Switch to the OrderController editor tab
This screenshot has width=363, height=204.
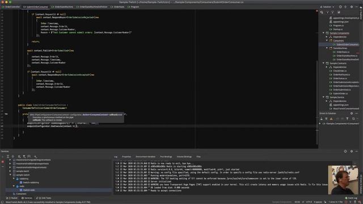tap(11, 7)
